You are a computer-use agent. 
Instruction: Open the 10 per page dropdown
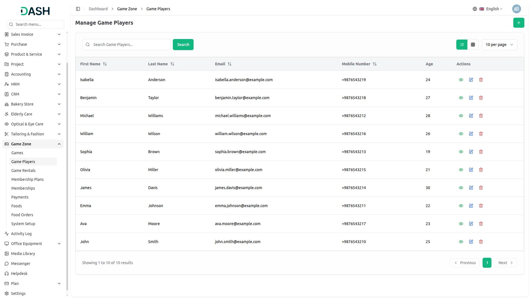pos(499,45)
